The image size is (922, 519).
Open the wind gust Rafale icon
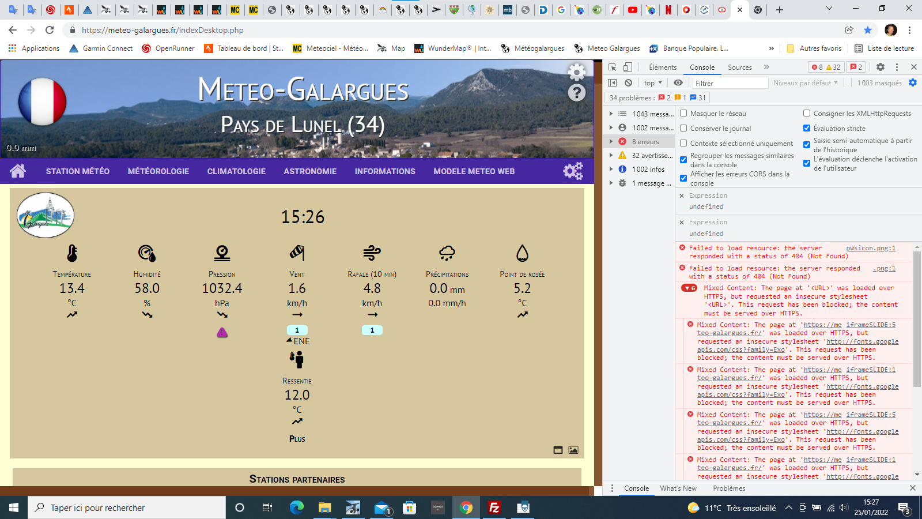372,253
